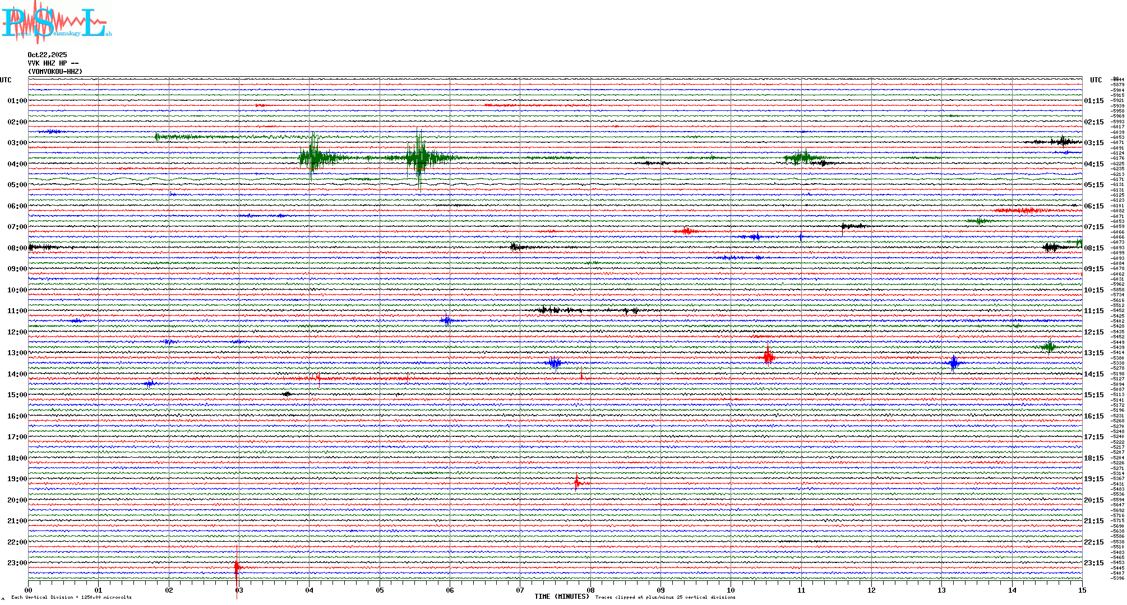
Task: Click the TIME (MINUTES) axis title
Action: click(562, 597)
